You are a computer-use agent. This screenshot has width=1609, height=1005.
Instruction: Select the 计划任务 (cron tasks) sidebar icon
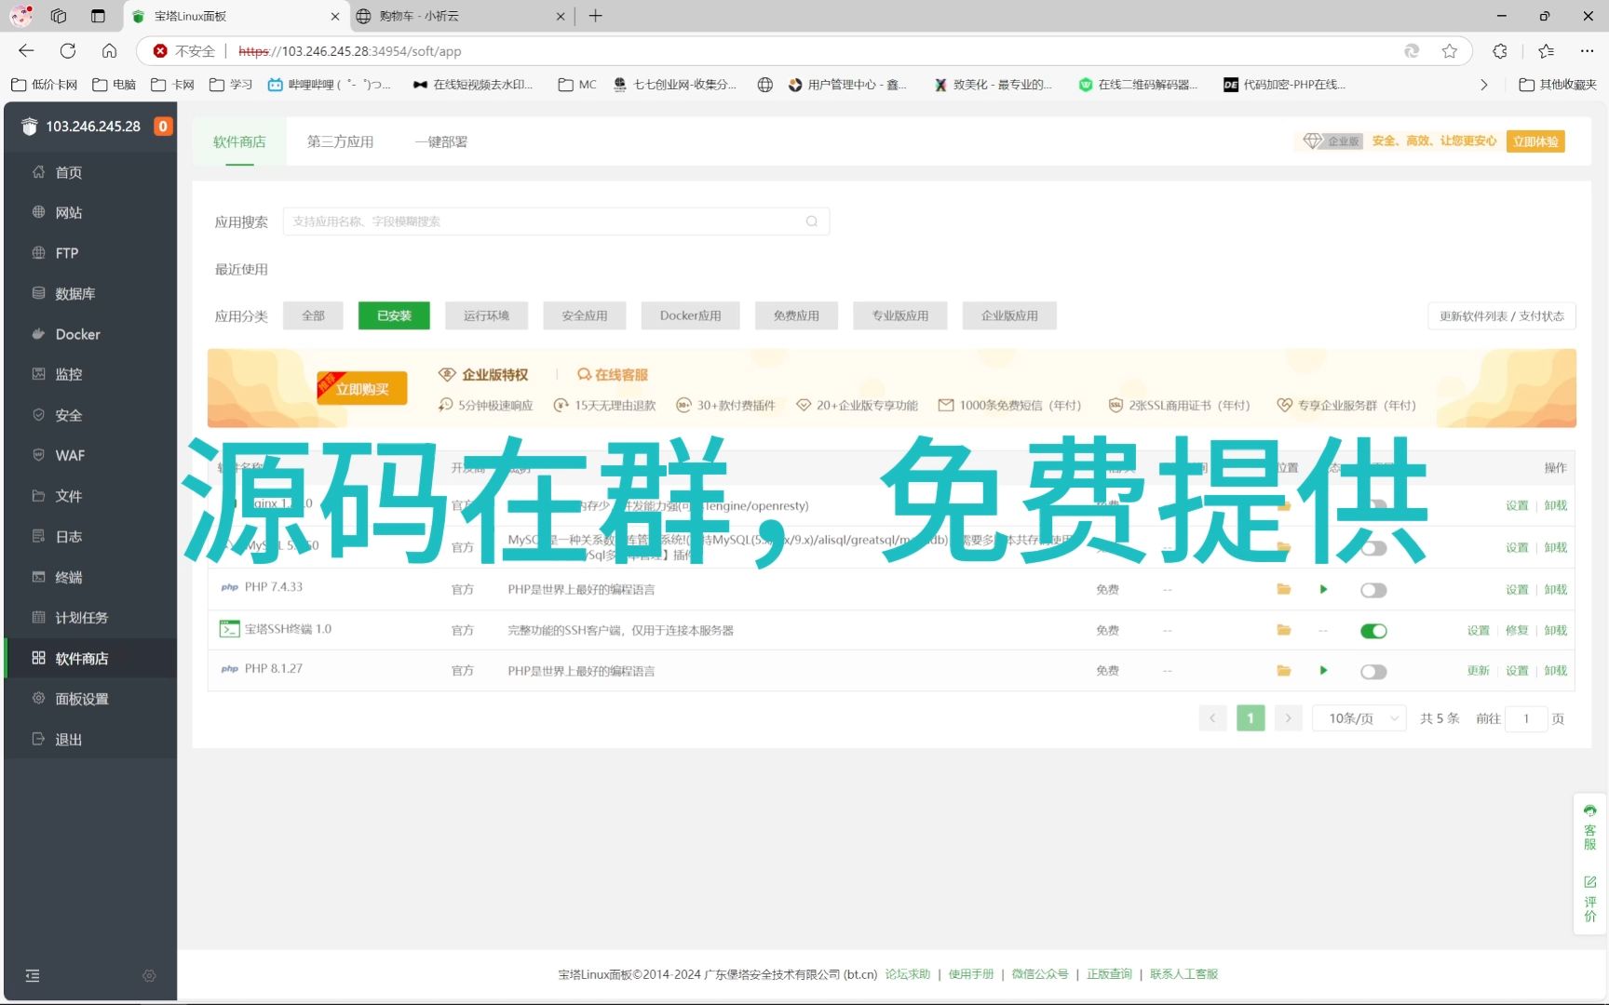pos(80,617)
